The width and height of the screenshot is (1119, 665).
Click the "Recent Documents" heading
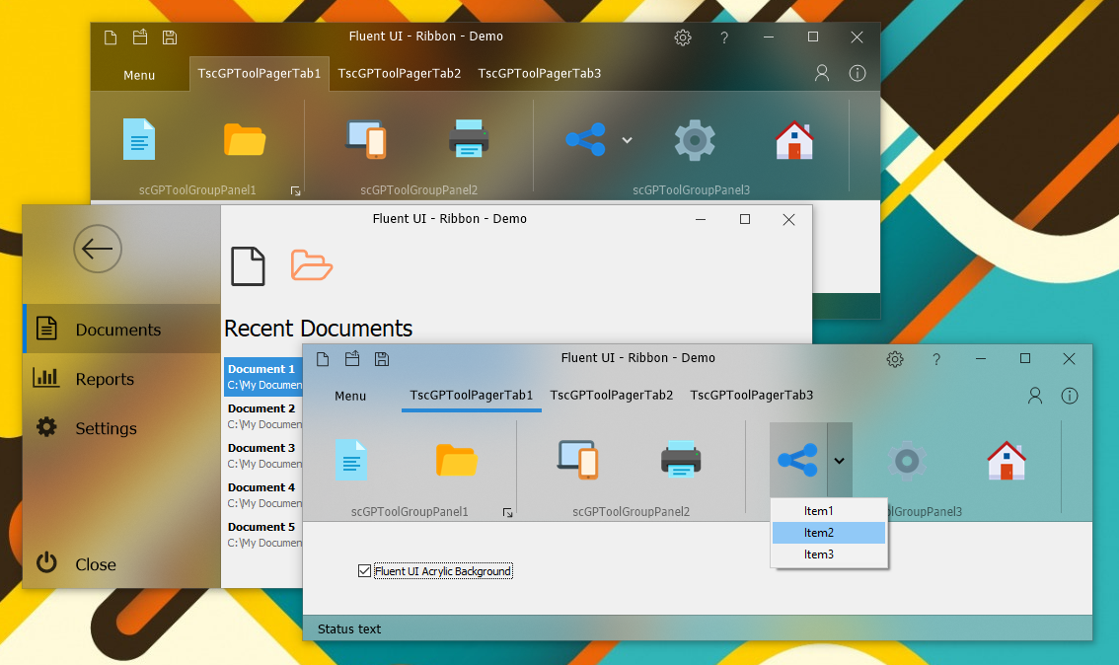tap(319, 329)
